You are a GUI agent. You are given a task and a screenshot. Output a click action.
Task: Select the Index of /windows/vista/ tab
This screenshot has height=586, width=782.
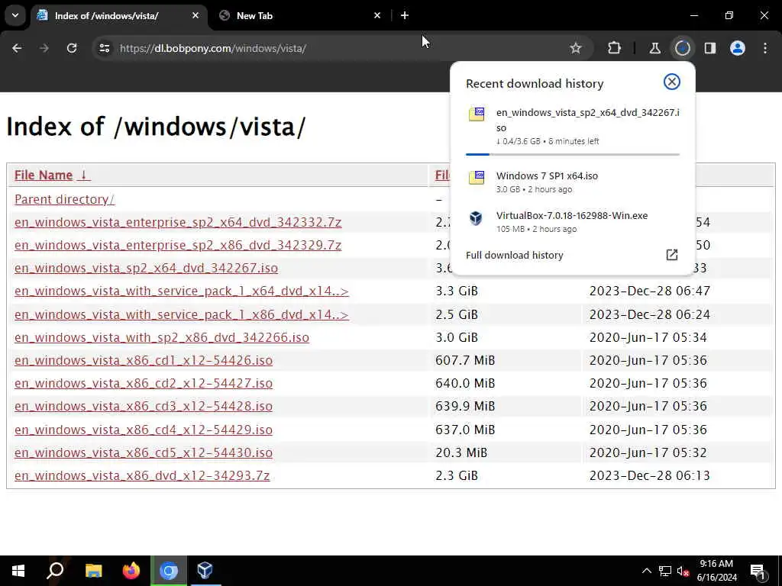[x=120, y=15]
